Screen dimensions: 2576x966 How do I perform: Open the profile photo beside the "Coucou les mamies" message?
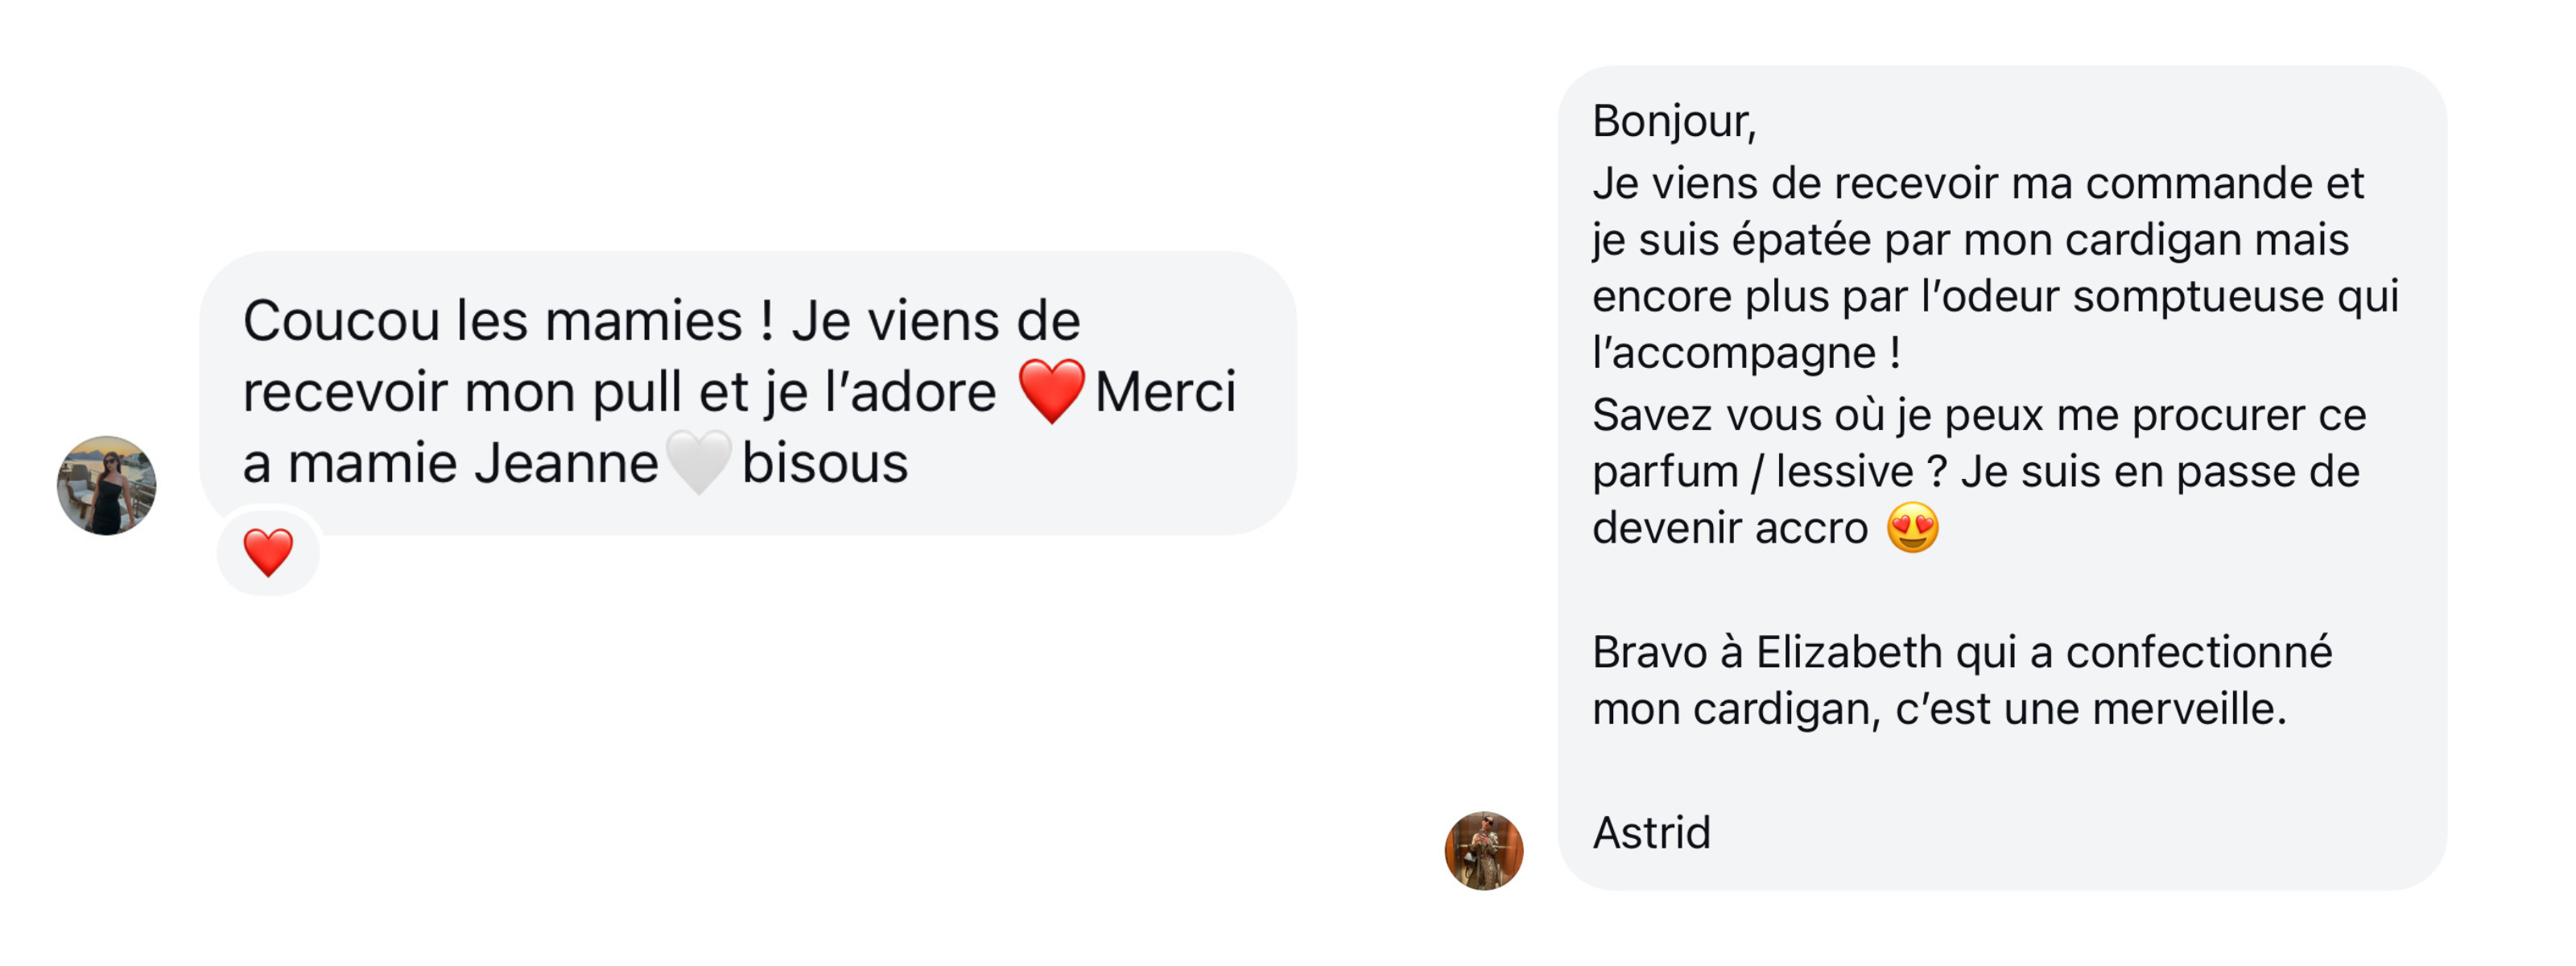pos(107,485)
